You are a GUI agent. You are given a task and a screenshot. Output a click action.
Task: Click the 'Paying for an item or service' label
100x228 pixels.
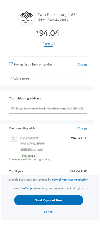point(33,65)
